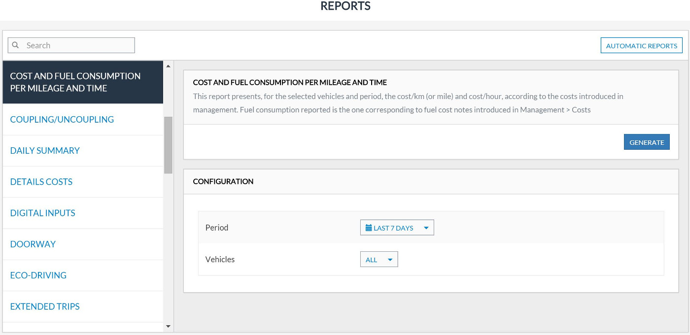Choose the Digital Inputs report
This screenshot has width=690, height=335.
pos(43,213)
